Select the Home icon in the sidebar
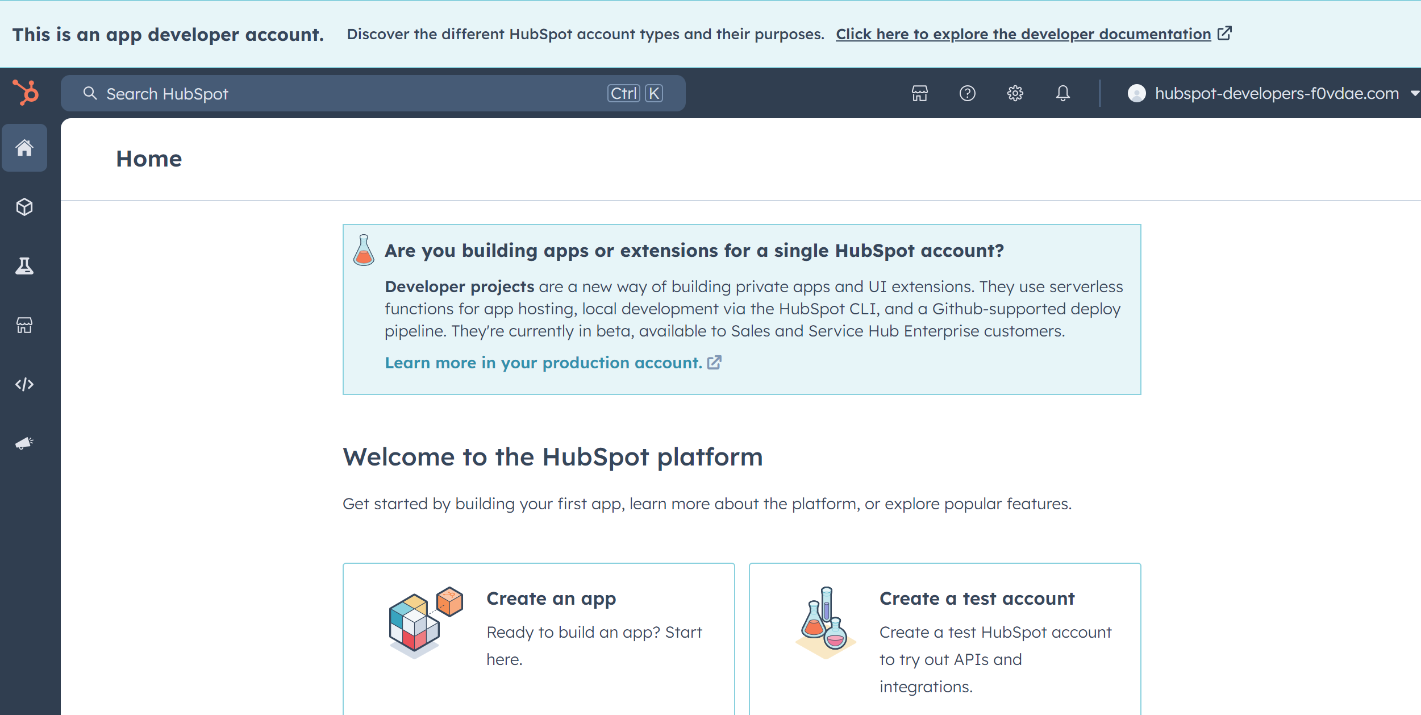This screenshot has width=1421, height=715. [x=24, y=148]
